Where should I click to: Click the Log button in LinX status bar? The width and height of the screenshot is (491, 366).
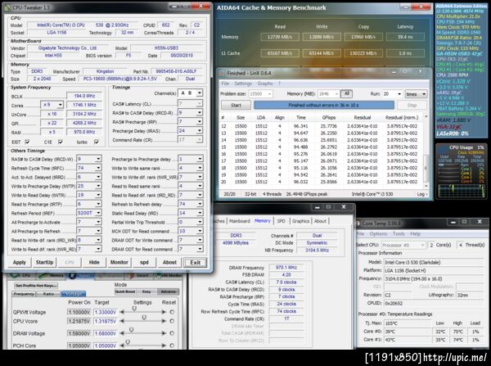421,194
